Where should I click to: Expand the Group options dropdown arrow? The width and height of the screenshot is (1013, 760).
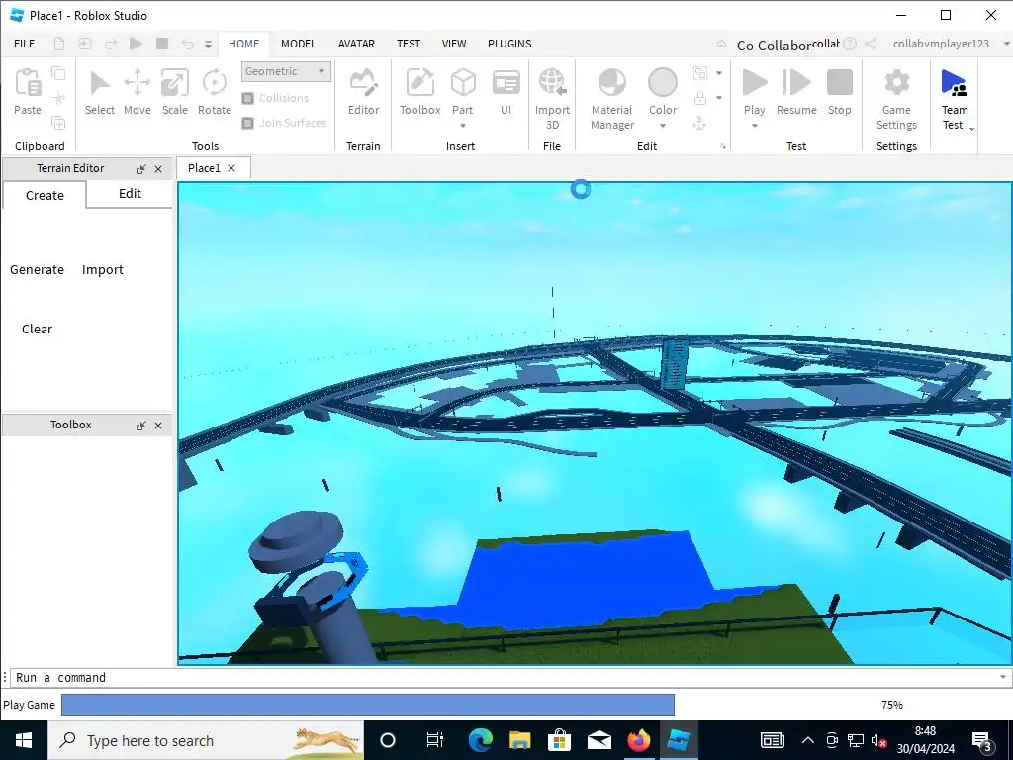[719, 73]
